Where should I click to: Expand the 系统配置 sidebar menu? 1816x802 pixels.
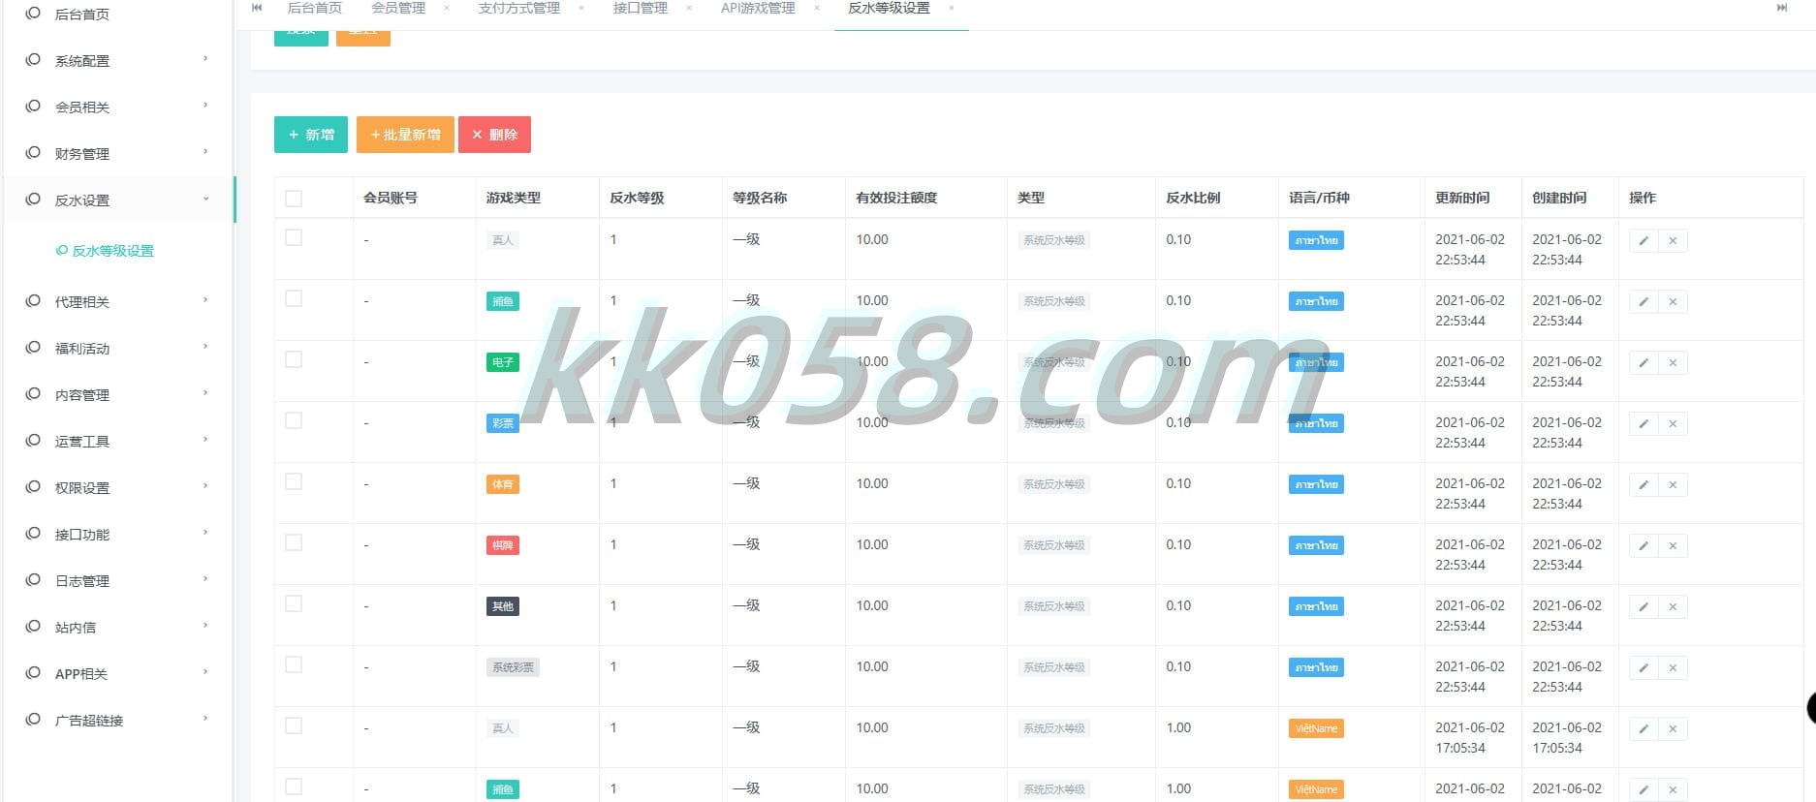(117, 60)
